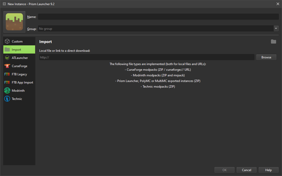The image size is (282, 176).
Task: Cancel the New Instance dialog
Action: pyautogui.click(x=246, y=170)
